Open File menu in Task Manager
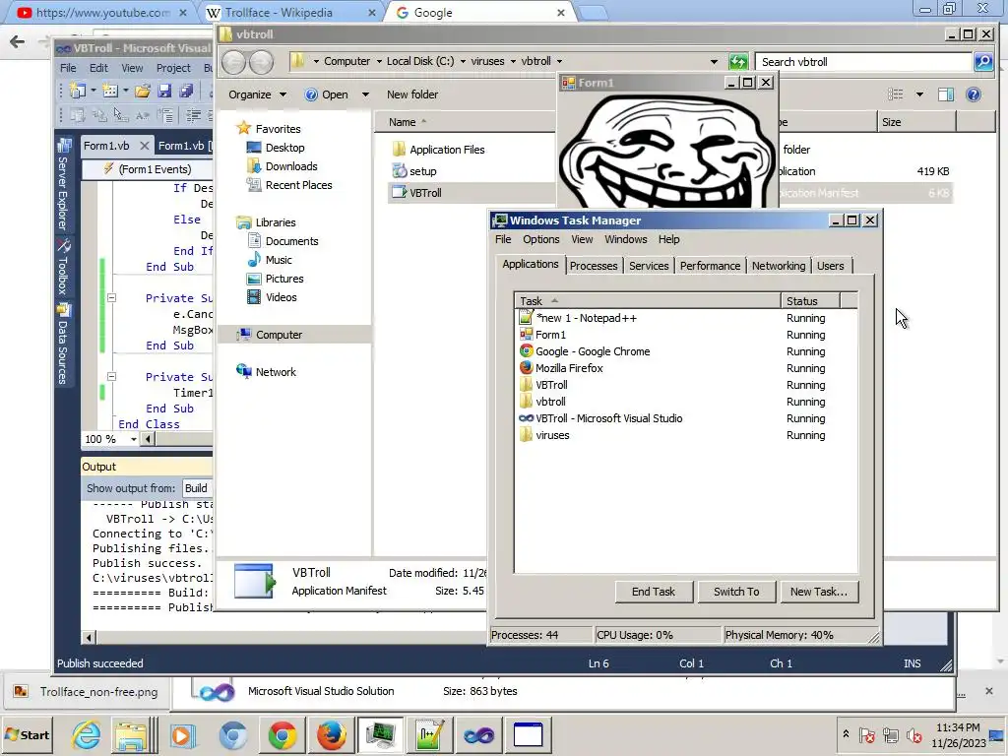Image resolution: width=1008 pixels, height=756 pixels. point(503,239)
